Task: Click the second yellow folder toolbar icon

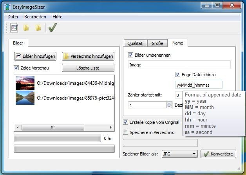Action: point(38,28)
